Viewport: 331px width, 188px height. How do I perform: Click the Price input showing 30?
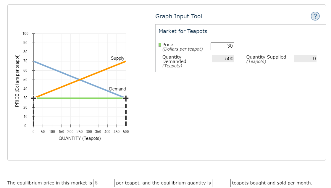(222, 46)
